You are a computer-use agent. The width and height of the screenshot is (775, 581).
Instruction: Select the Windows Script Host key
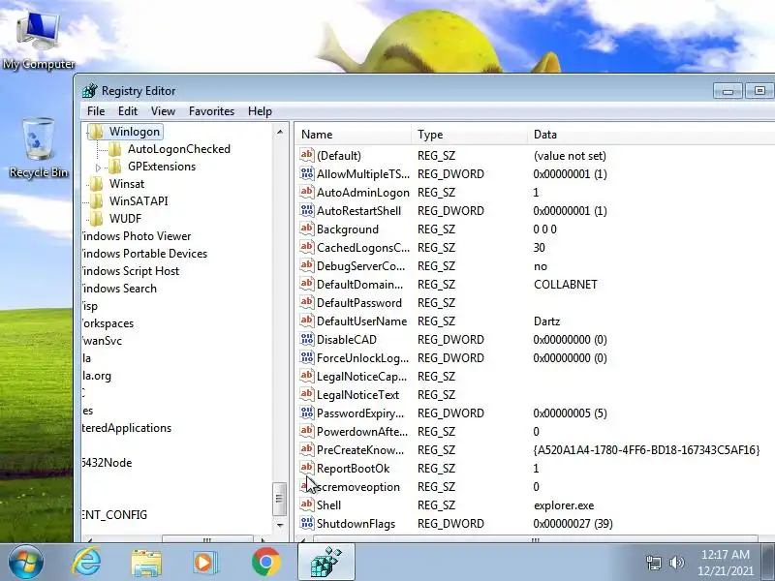point(131,271)
